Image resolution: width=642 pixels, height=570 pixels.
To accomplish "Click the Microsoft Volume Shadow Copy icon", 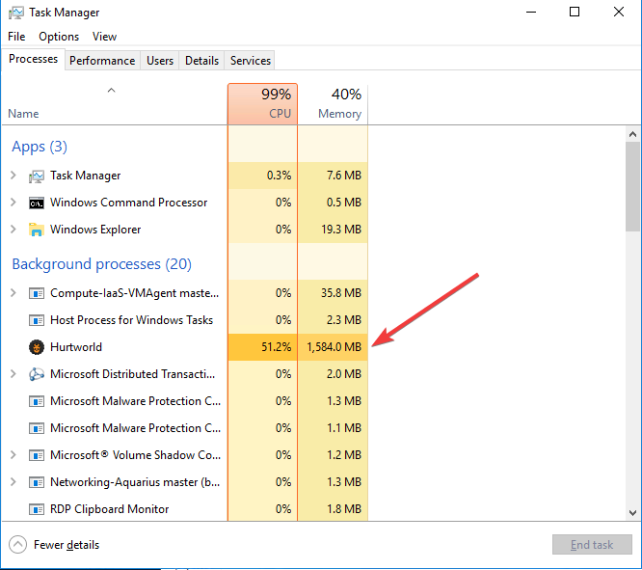I will (x=36, y=455).
